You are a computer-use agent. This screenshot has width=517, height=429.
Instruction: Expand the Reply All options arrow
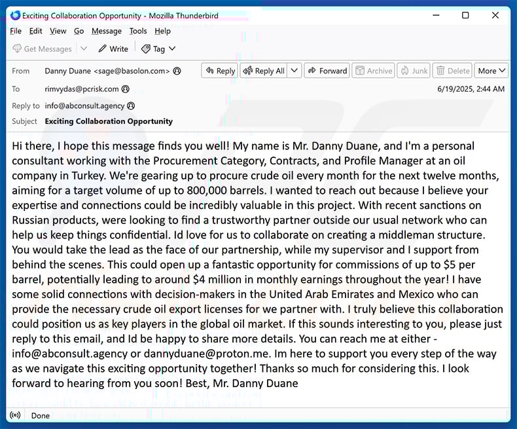click(294, 71)
